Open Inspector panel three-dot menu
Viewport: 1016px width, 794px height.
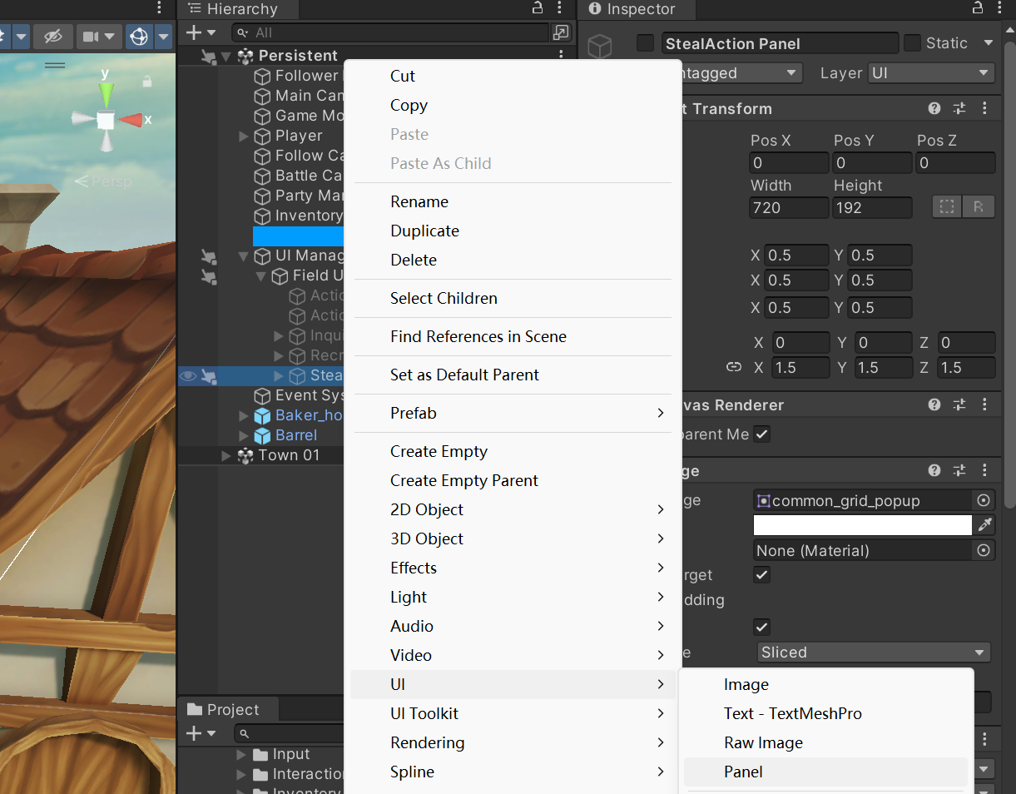click(1001, 8)
